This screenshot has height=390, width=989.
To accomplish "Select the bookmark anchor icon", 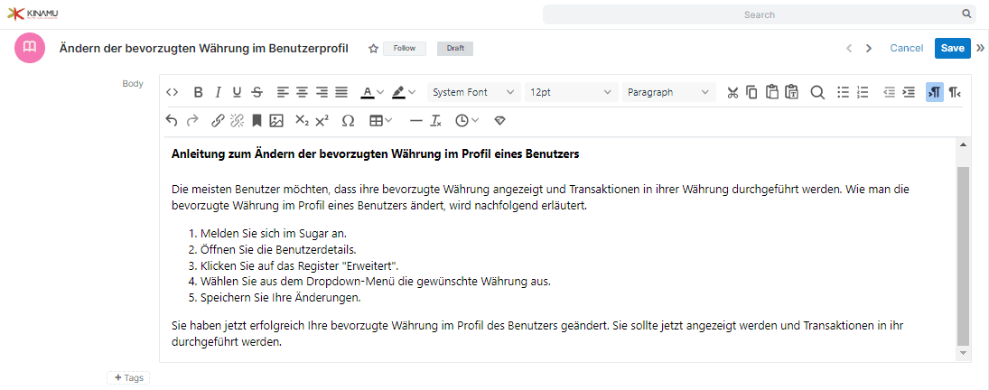I will coord(257,120).
